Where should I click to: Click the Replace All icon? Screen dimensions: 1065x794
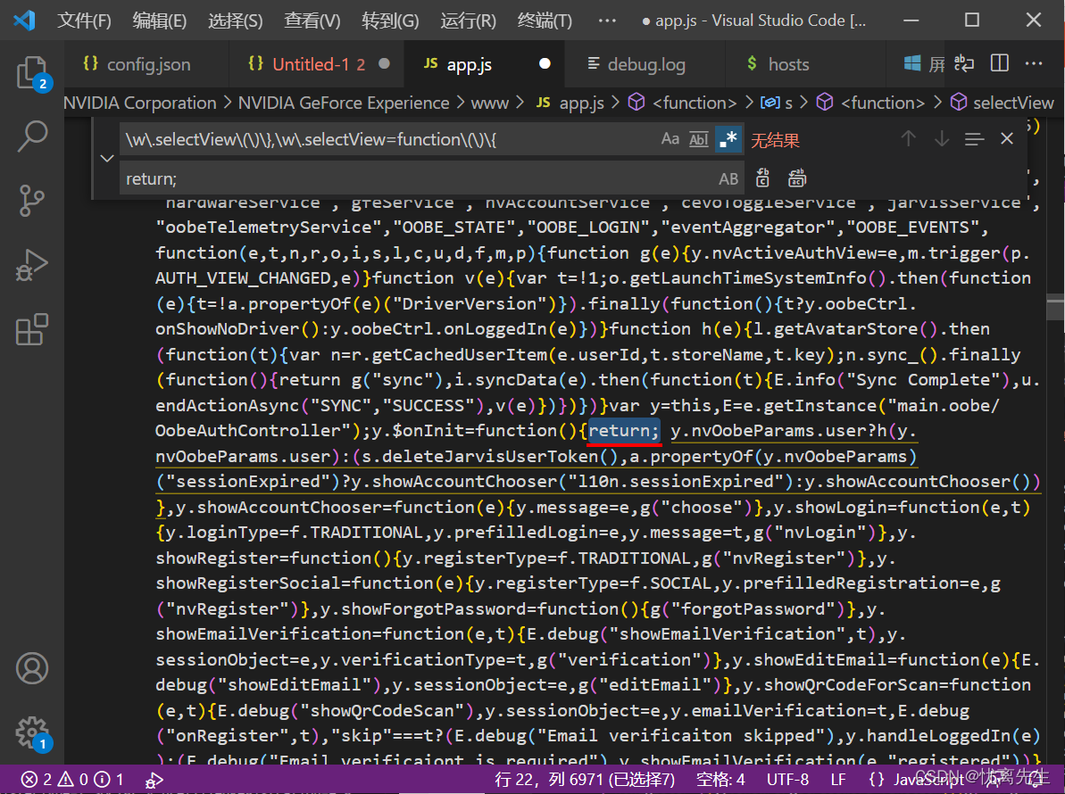(796, 178)
